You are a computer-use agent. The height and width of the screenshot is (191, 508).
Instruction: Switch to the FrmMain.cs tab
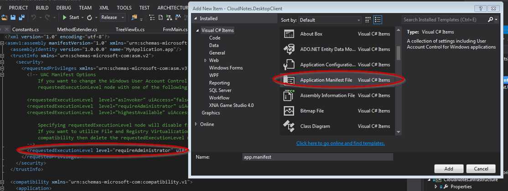pos(175,30)
